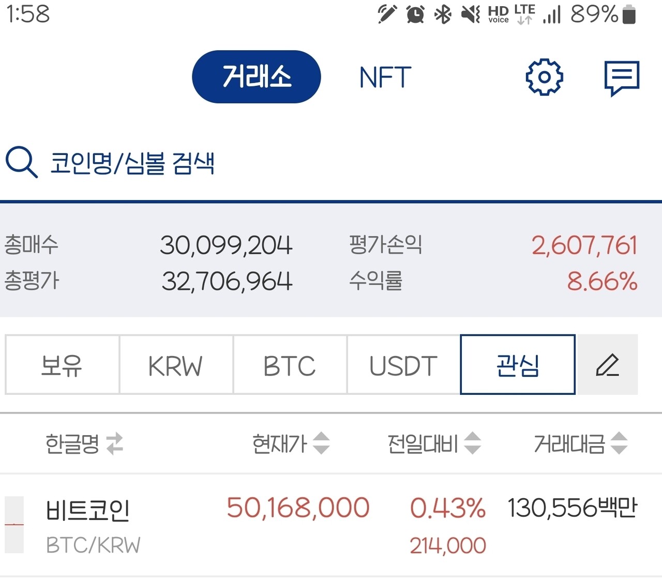Switch to the 보유 holdings filter
This screenshot has width=662, height=584.
[61, 365]
